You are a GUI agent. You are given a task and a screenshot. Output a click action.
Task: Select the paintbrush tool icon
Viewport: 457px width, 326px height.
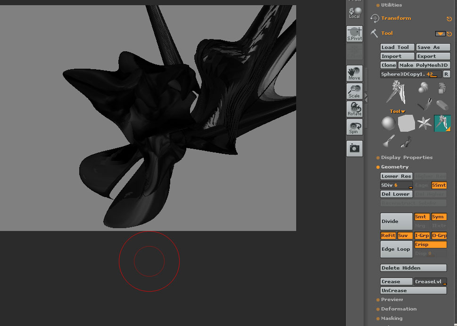click(x=389, y=141)
